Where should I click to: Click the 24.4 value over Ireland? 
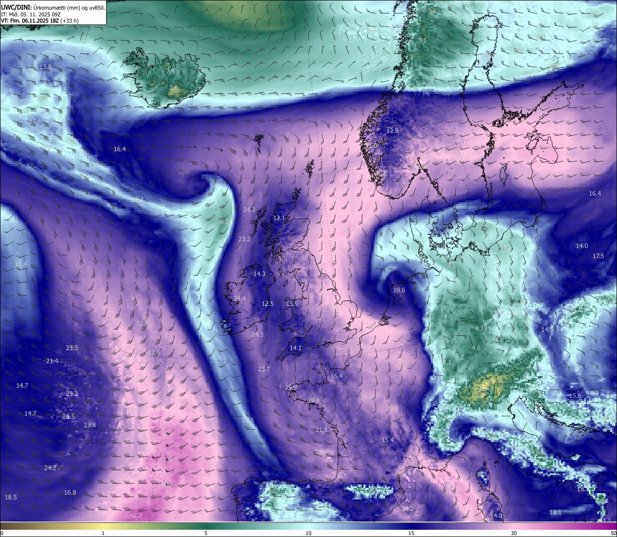click(240, 299)
